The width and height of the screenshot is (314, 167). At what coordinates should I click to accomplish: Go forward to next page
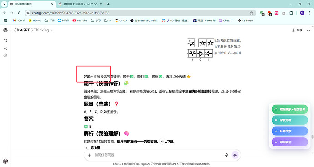[12, 13]
